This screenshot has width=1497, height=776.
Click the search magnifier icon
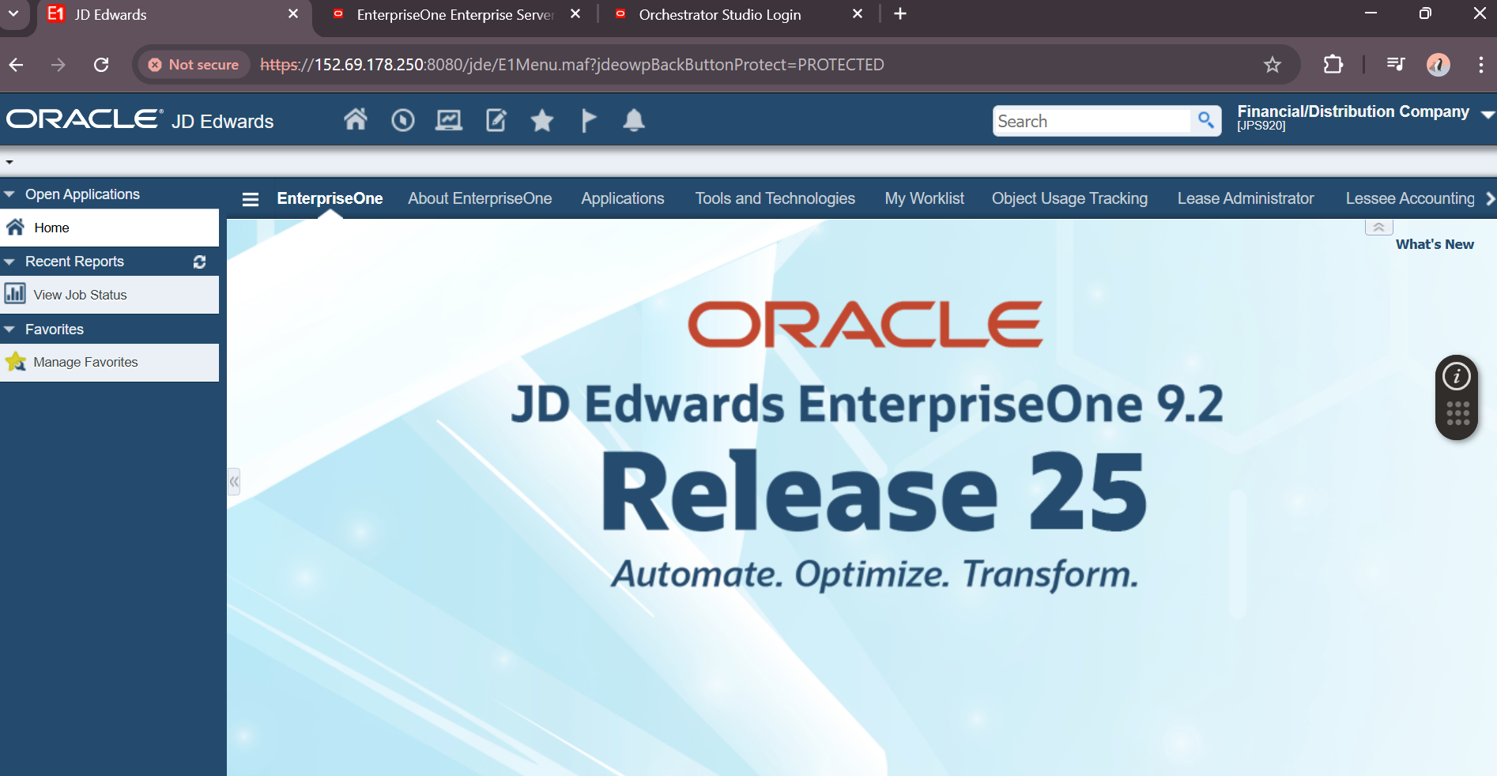click(x=1205, y=120)
